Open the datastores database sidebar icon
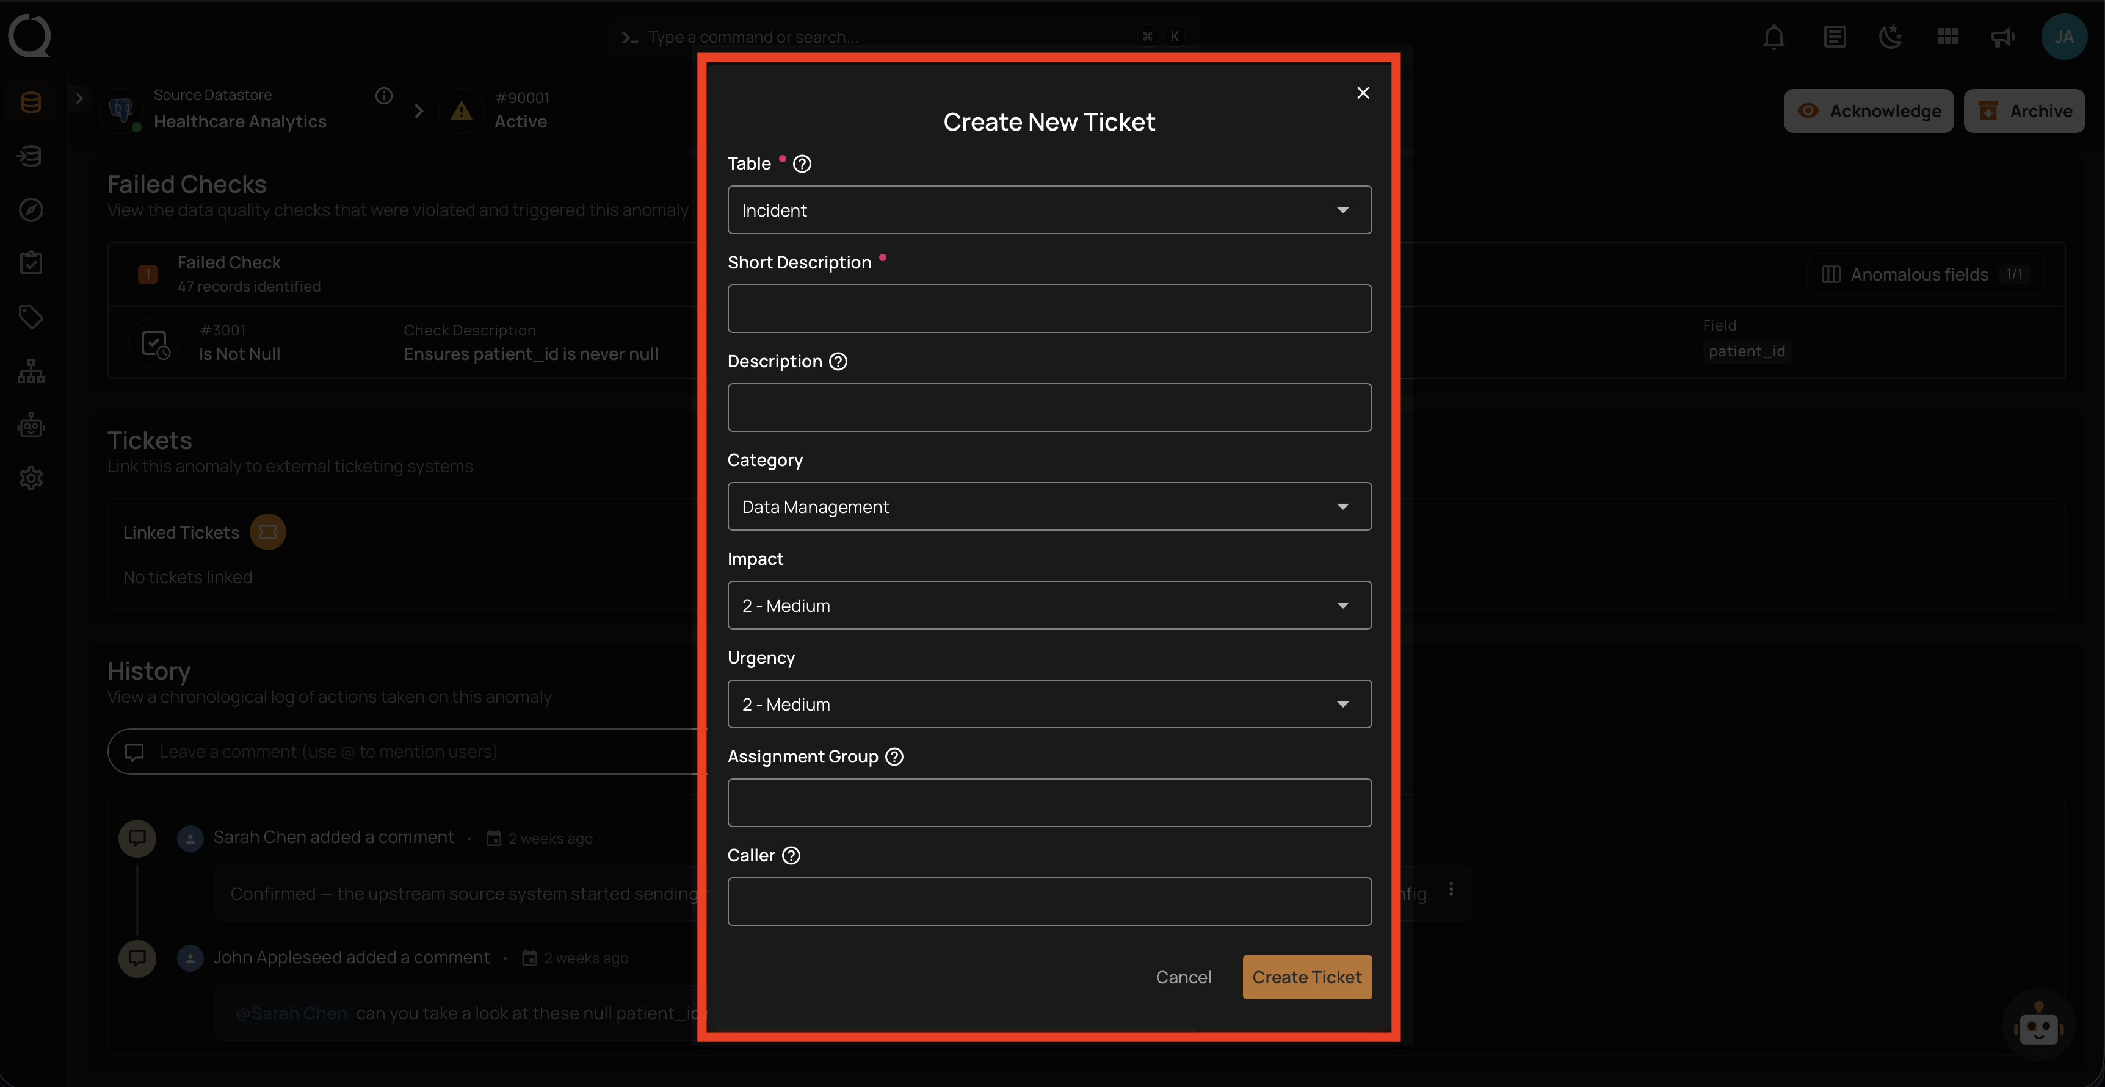The image size is (2105, 1087). pos(31,103)
